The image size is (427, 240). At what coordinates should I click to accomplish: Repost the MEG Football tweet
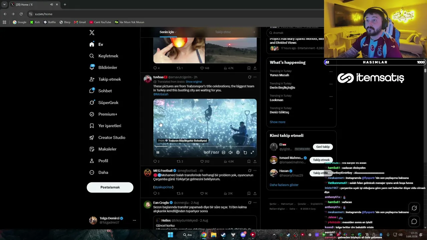tap(180, 193)
